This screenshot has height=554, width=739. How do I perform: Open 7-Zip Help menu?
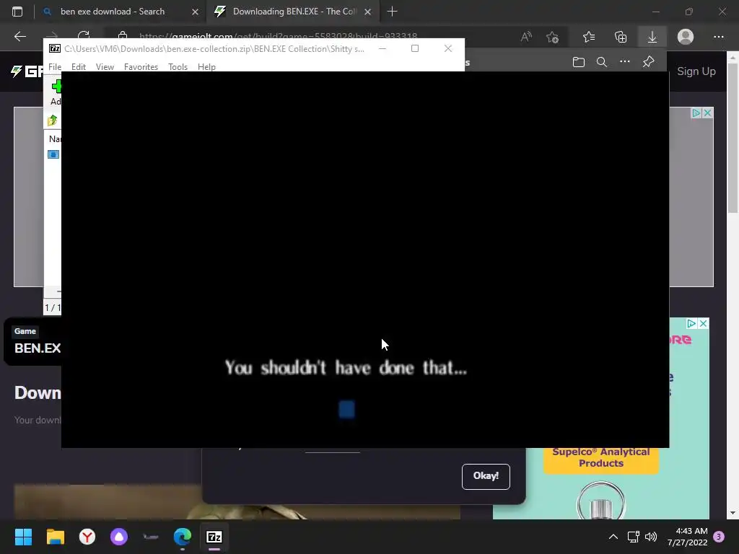point(206,67)
